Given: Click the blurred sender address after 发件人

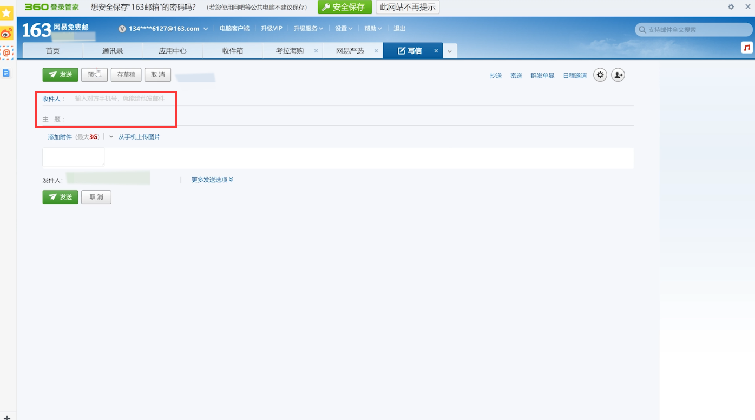Looking at the screenshot, I should (108, 178).
